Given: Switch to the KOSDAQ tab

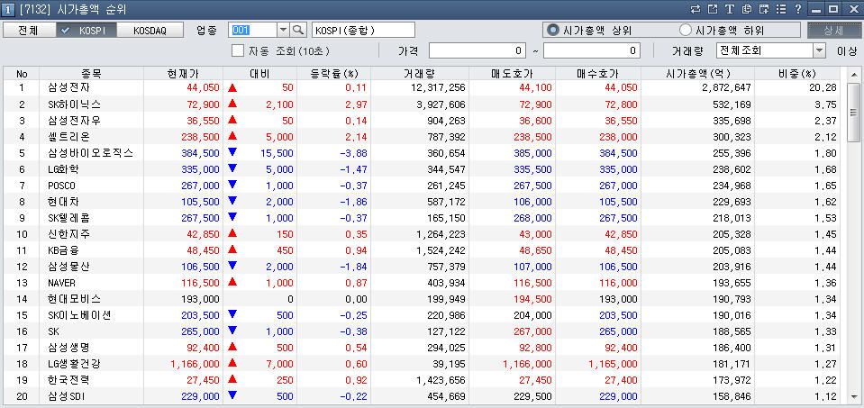Looking at the screenshot, I should [x=149, y=30].
